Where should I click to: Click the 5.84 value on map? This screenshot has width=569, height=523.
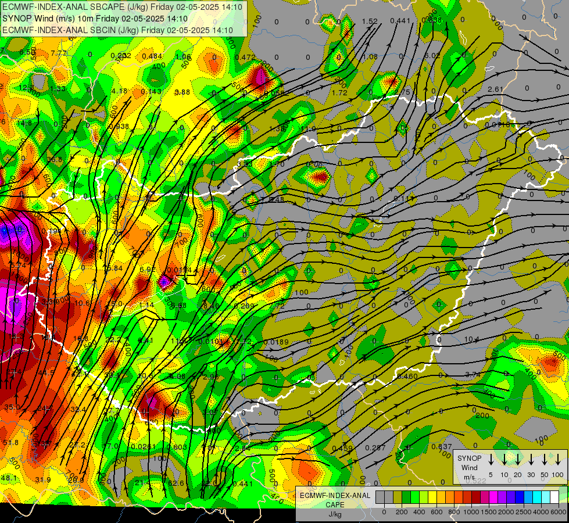click(x=114, y=268)
